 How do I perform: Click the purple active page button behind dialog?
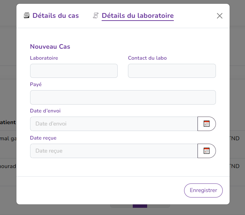tap(140, 206)
